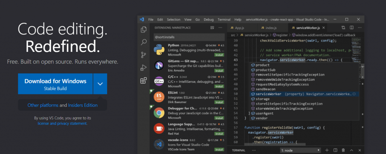
Task: Click the Debugger for Chrome extension icon
Action: (x=159, y=113)
